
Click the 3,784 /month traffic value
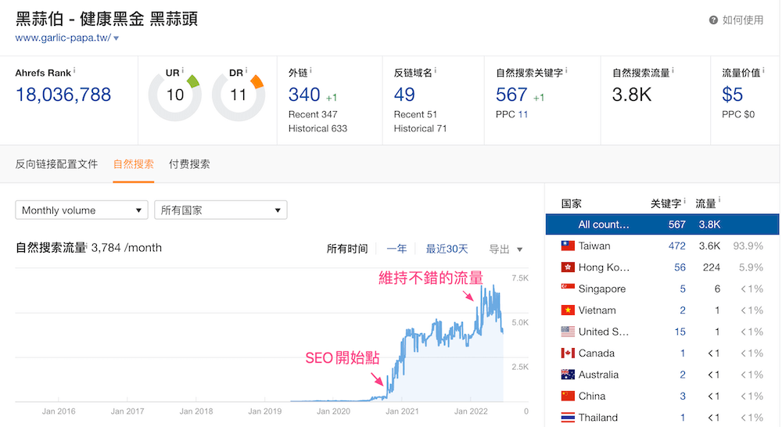coord(126,248)
